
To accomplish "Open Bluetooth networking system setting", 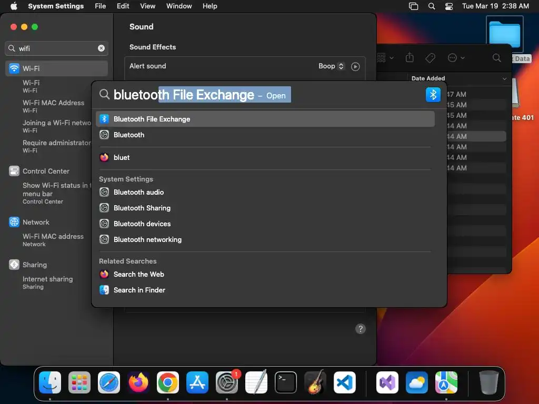I will pyautogui.click(x=265, y=239).
